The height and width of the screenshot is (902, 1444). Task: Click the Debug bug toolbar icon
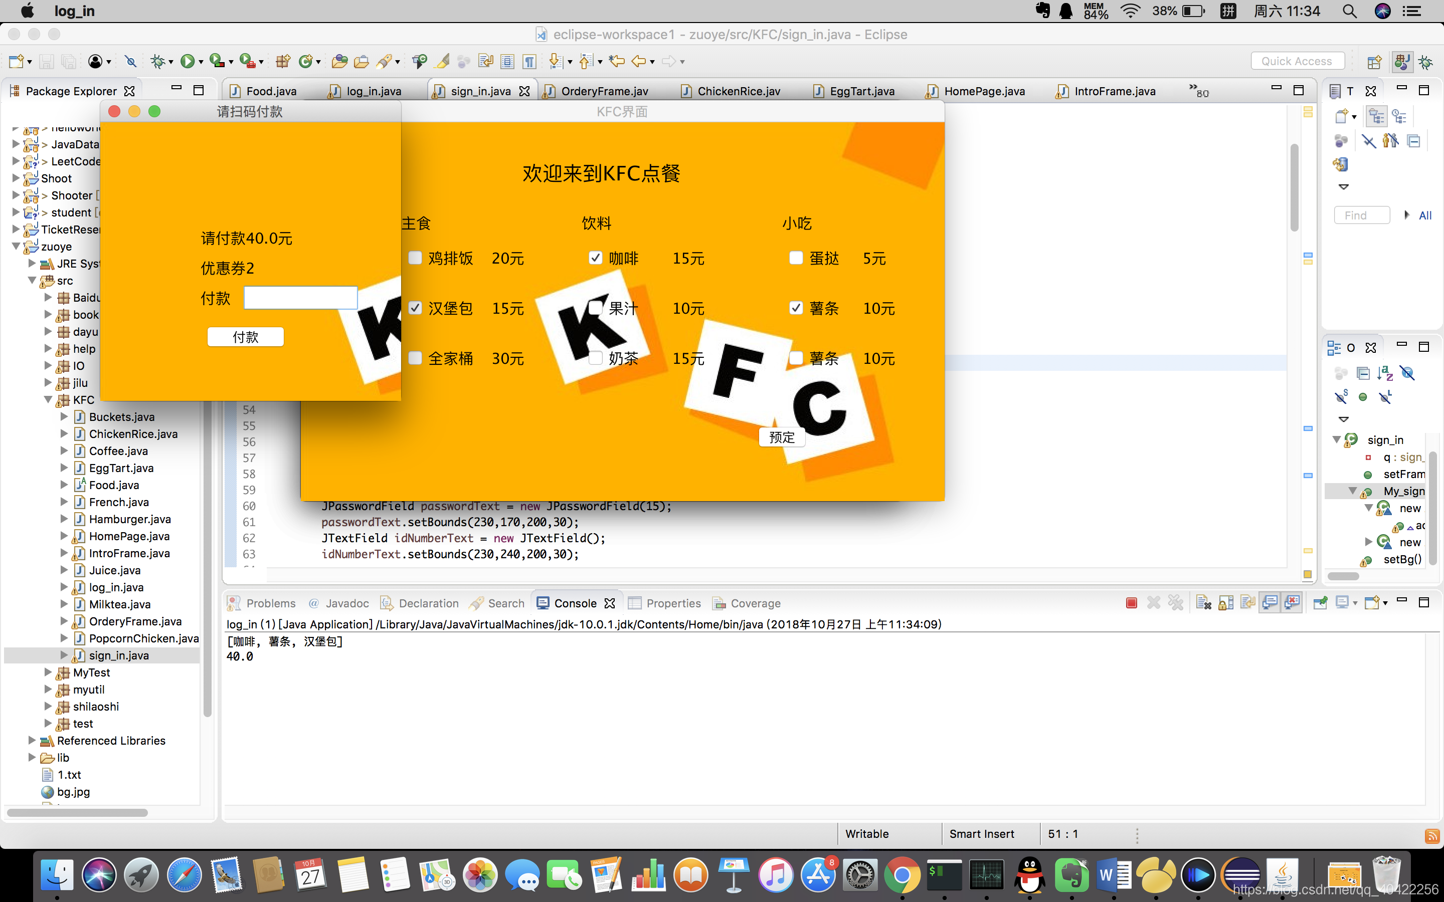pos(157,61)
